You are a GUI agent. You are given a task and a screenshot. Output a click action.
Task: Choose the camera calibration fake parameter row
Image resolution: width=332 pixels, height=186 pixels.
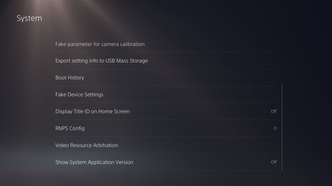(166, 44)
